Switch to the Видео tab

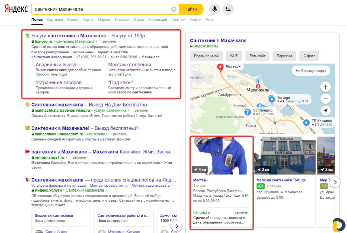point(73,20)
